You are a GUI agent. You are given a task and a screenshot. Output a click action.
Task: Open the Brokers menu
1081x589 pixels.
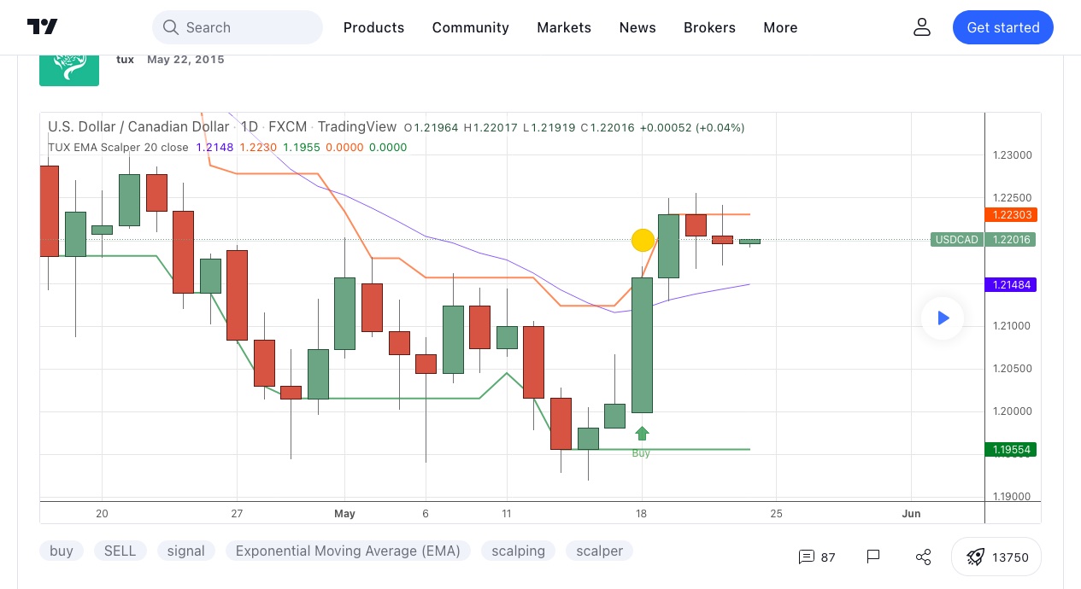click(709, 27)
